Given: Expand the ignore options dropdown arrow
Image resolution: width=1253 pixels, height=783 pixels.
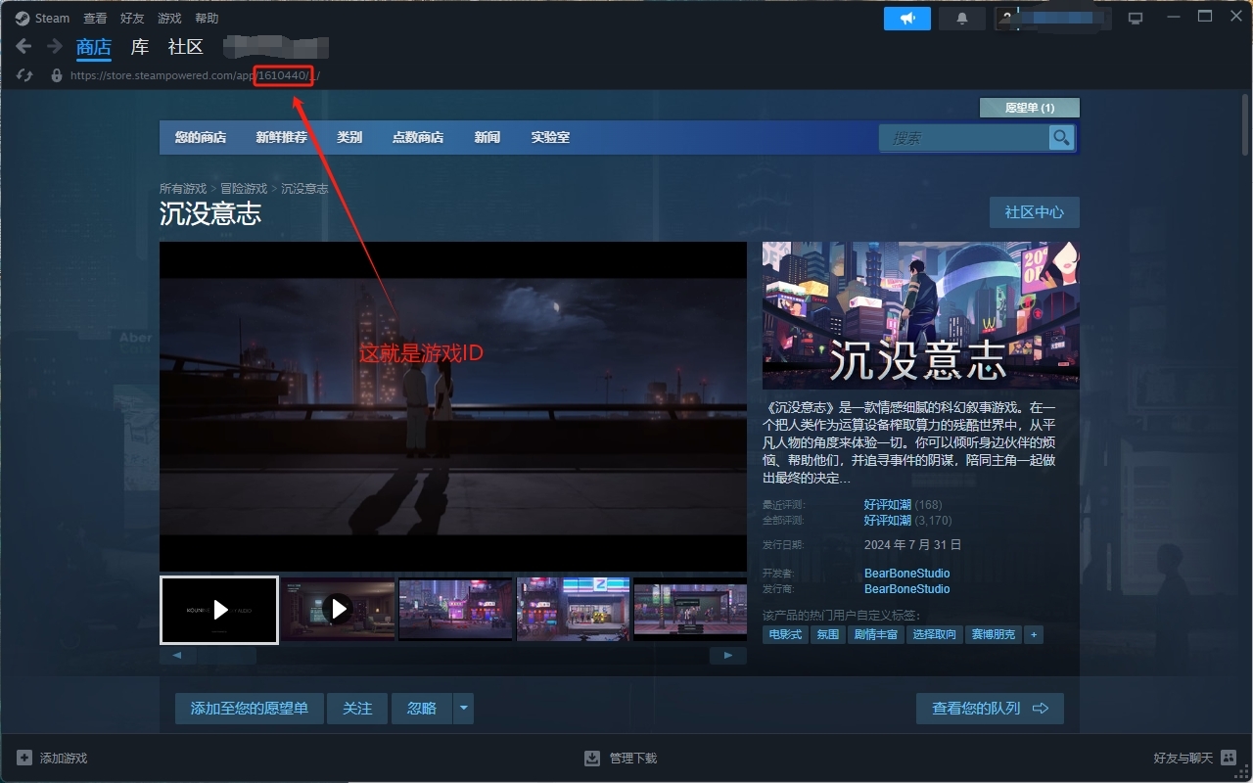Looking at the screenshot, I should pyautogui.click(x=464, y=709).
